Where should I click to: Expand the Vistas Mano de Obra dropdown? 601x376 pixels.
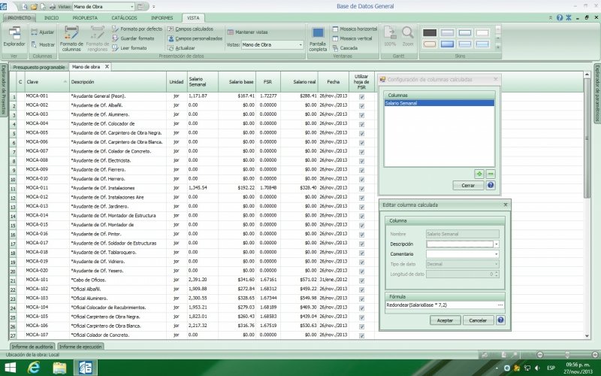300,44
